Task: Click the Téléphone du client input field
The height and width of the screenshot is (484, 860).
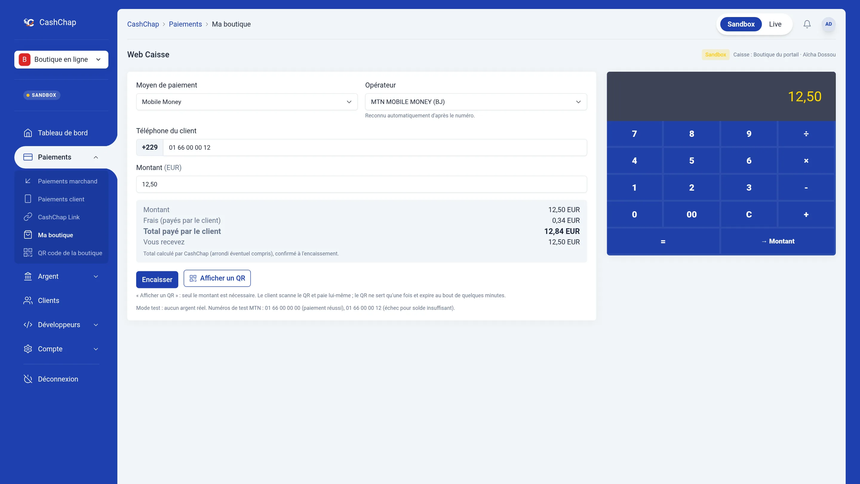Action: click(375, 148)
